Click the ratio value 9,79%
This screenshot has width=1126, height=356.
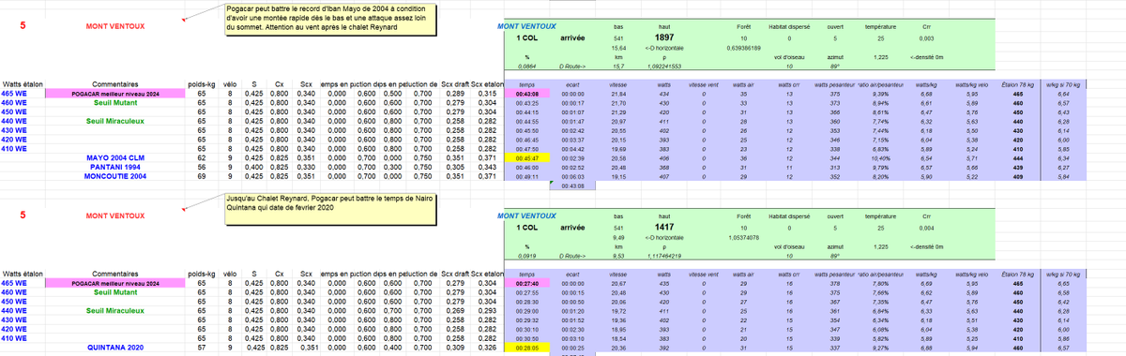tap(880, 168)
